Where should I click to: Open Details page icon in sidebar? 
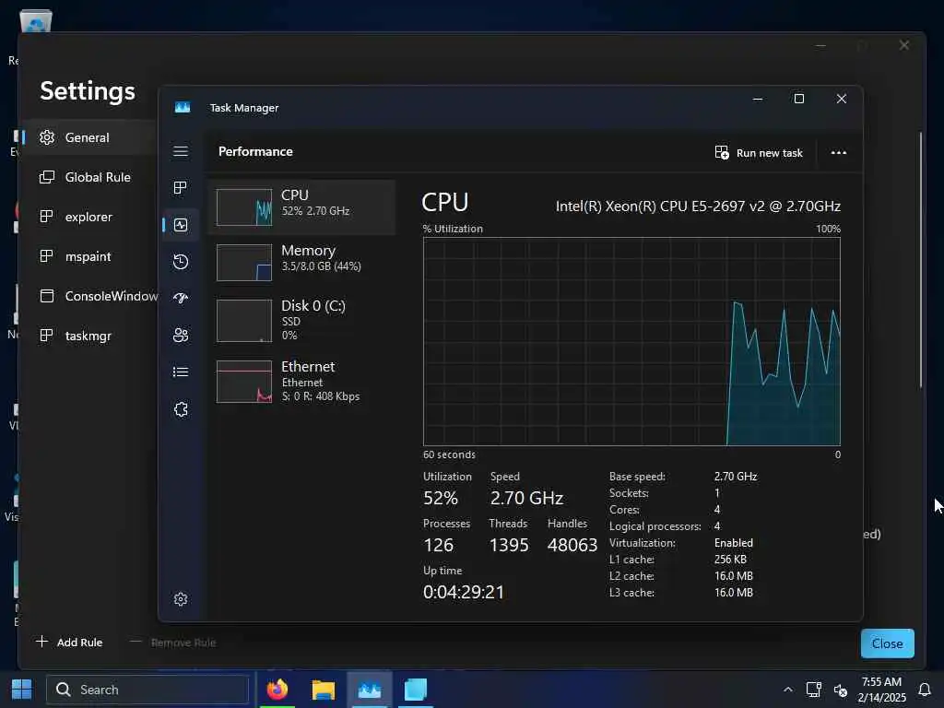(181, 372)
